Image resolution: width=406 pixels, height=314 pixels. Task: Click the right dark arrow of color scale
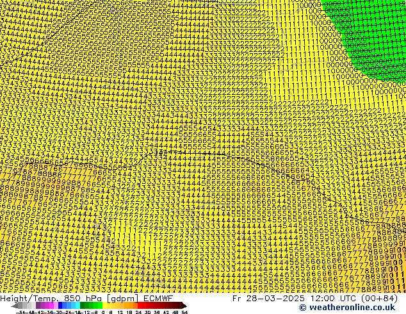(184, 306)
